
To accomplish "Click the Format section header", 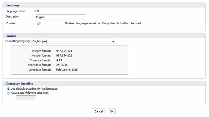I will [x=11, y=36].
